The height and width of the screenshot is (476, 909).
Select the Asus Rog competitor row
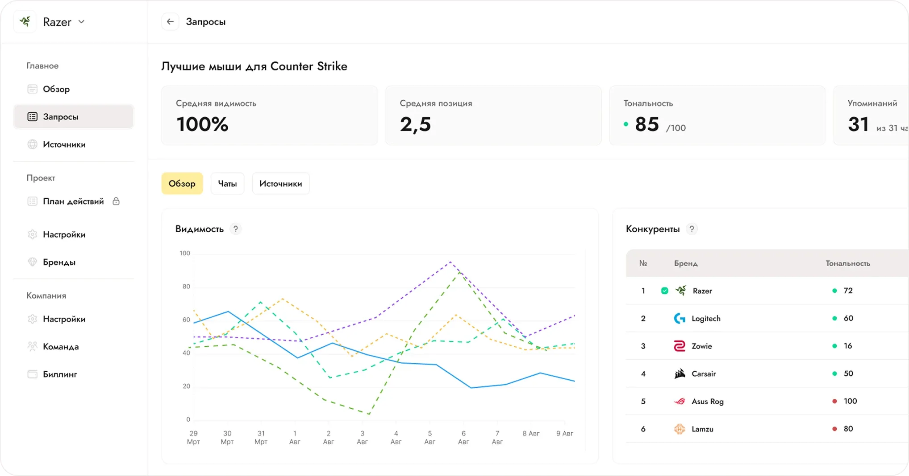point(767,401)
